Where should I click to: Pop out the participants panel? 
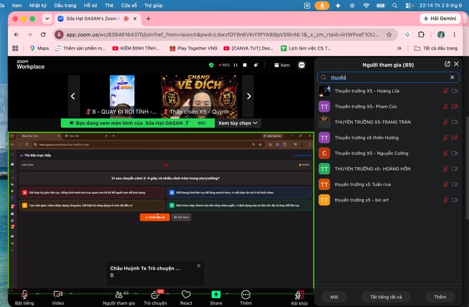click(447, 64)
